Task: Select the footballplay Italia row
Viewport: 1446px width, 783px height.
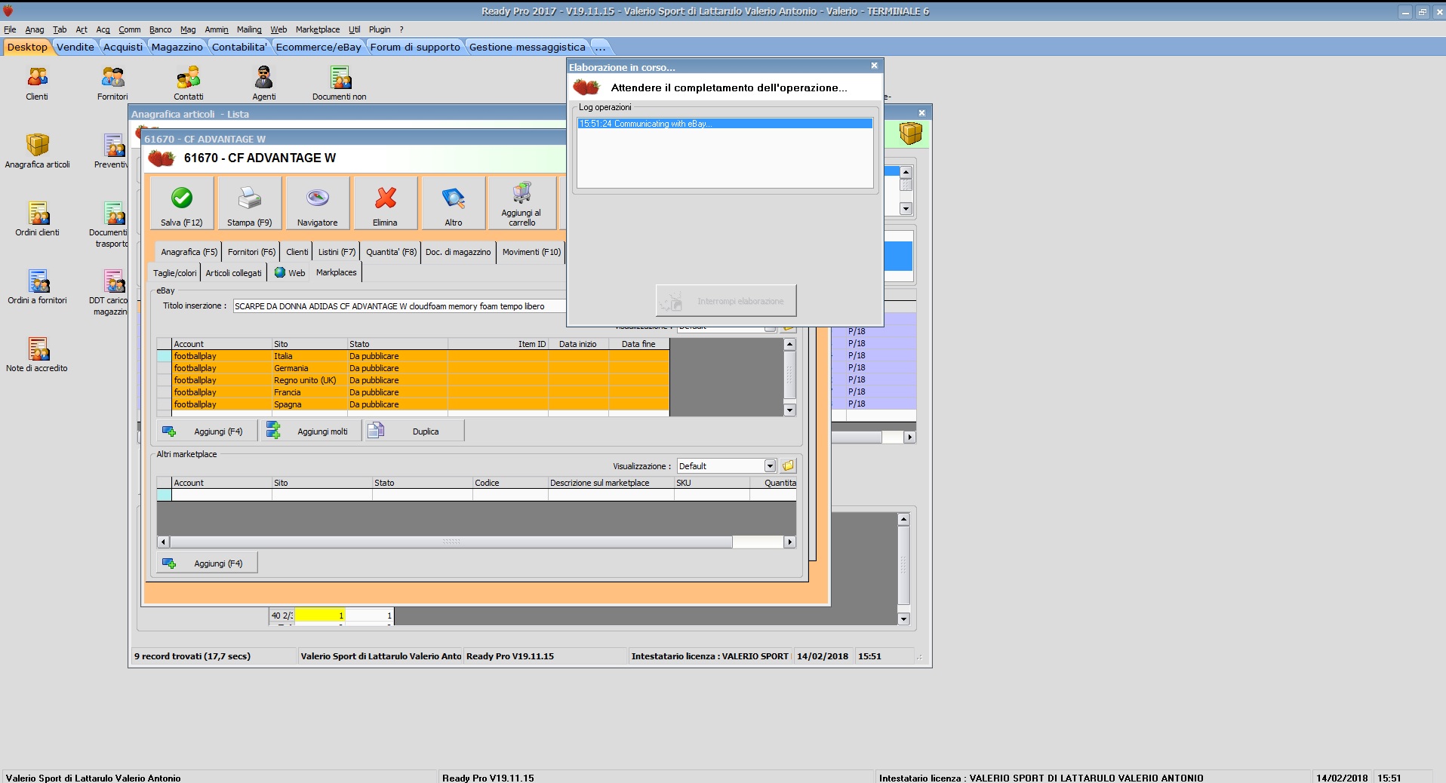Action: tap(420, 356)
